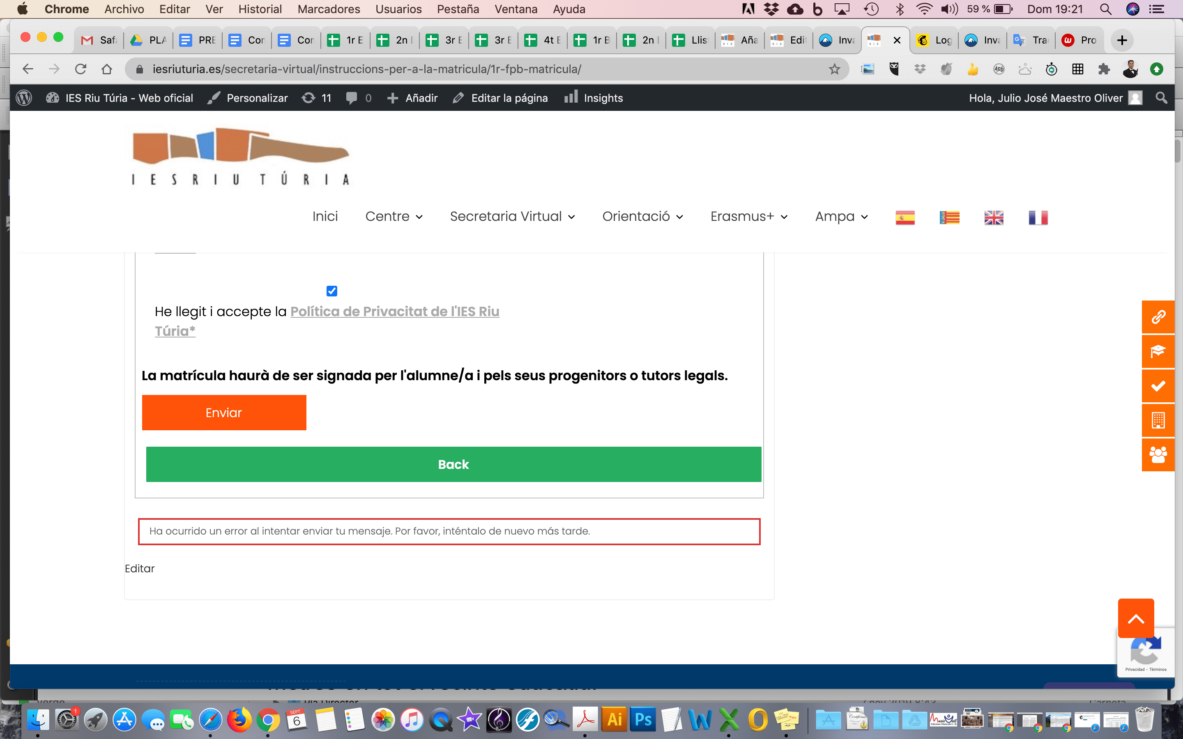The image size is (1183, 739).
Task: Submit the form with Enviar button
Action: [224, 413]
